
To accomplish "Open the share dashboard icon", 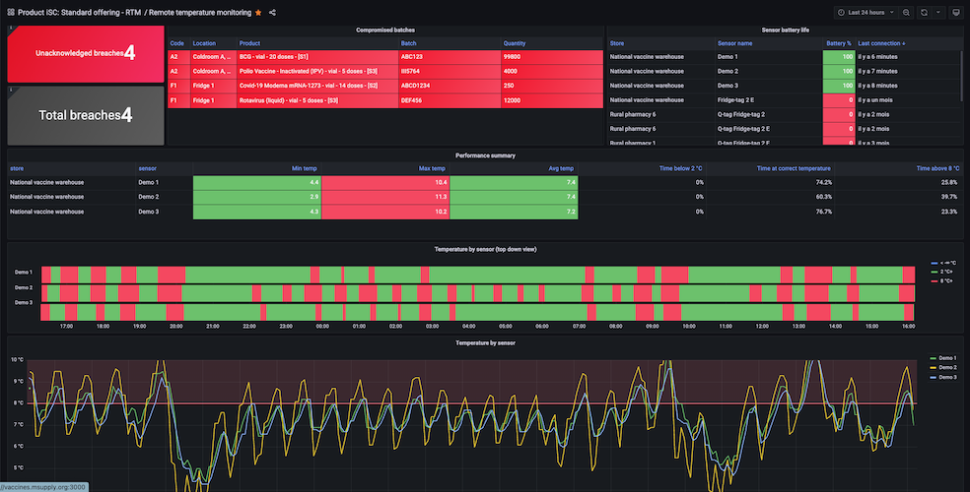I will pos(273,12).
